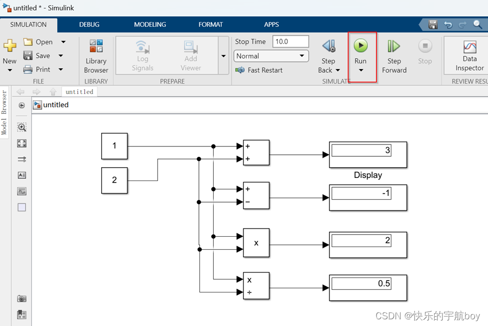488x326 pixels.
Task: Click the Stop Time input field
Action: tap(290, 41)
